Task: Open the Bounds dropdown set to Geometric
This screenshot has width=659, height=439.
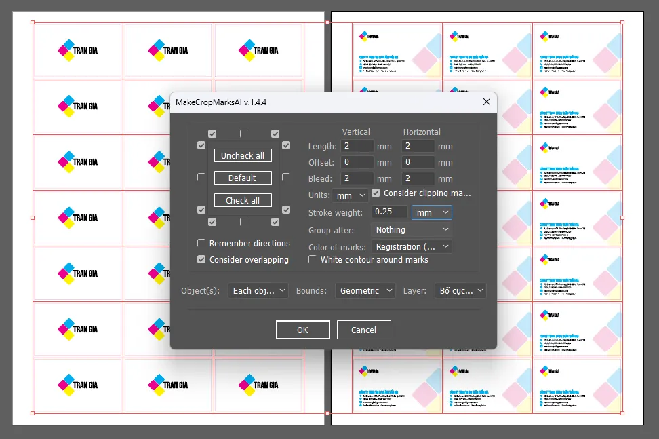Action: click(365, 290)
